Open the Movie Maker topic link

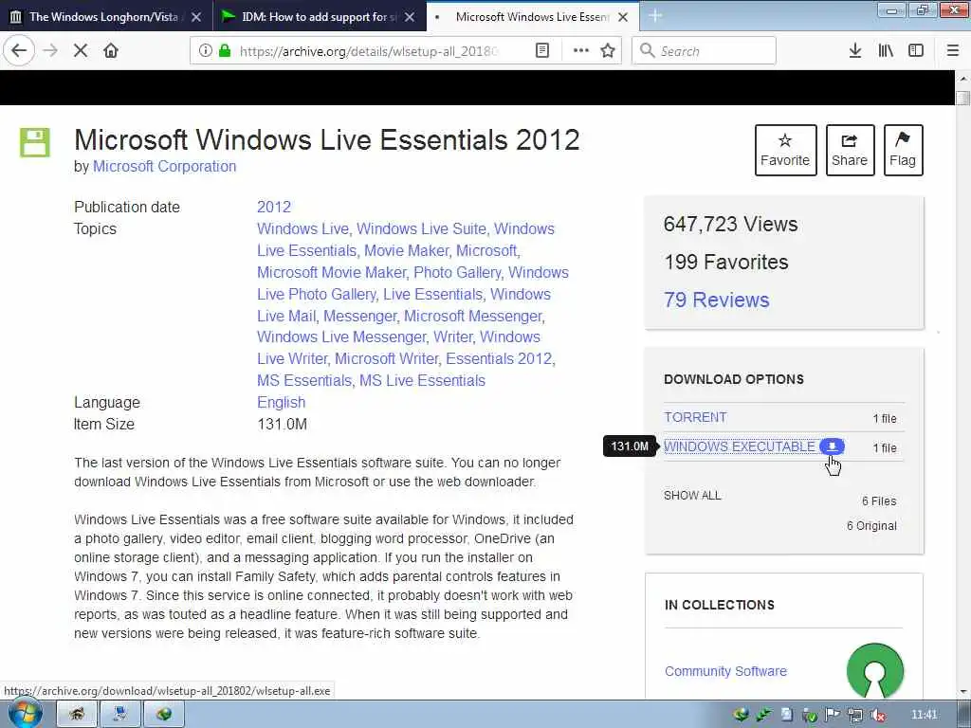pyautogui.click(x=406, y=250)
